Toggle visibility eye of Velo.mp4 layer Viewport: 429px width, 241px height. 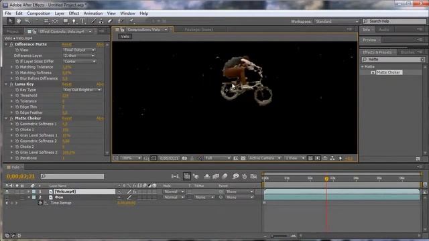pyautogui.click(x=7, y=191)
